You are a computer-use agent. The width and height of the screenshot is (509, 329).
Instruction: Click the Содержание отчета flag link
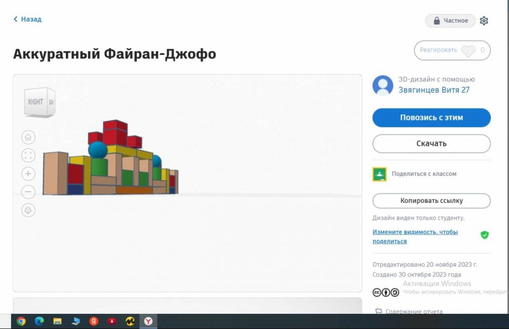[409, 311]
